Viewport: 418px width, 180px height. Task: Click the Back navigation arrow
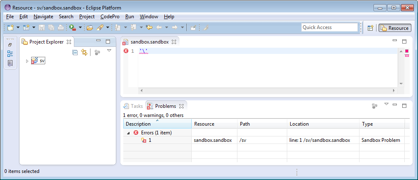tap(159, 27)
